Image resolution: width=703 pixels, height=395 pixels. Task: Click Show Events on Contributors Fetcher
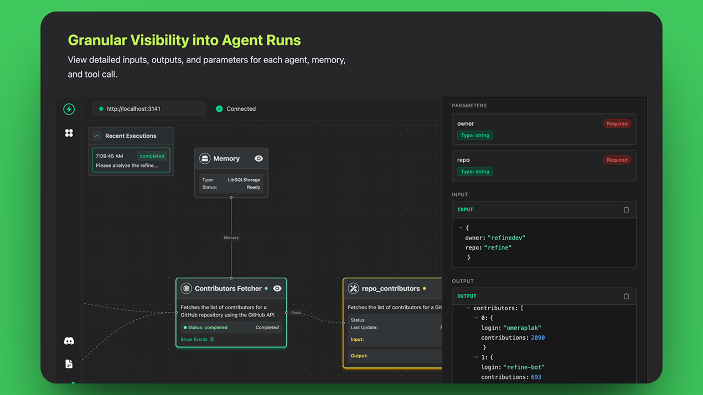coord(194,340)
